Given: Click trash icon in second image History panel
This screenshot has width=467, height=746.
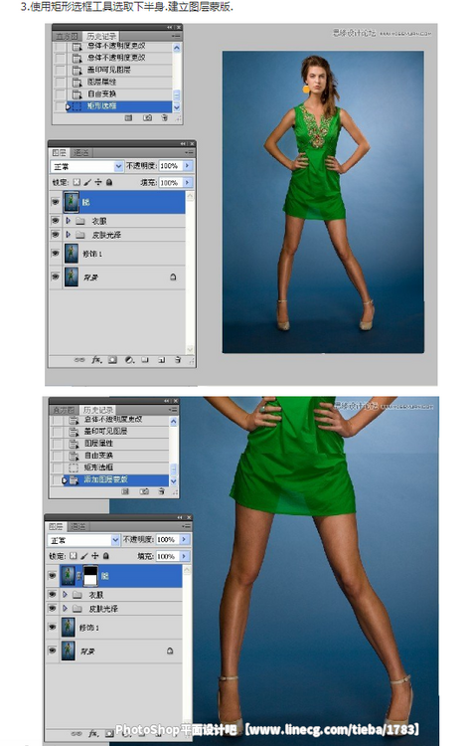Looking at the screenshot, I should pos(162,491).
